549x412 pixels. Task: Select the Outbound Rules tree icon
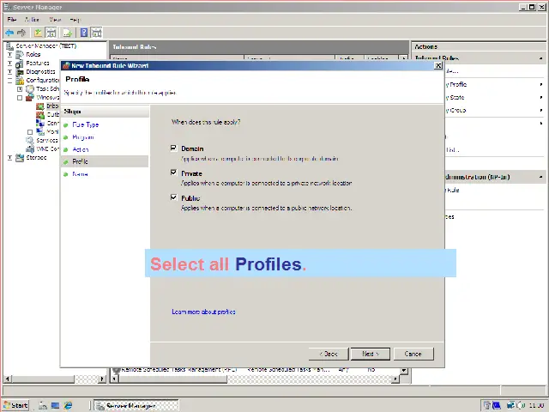click(x=40, y=114)
